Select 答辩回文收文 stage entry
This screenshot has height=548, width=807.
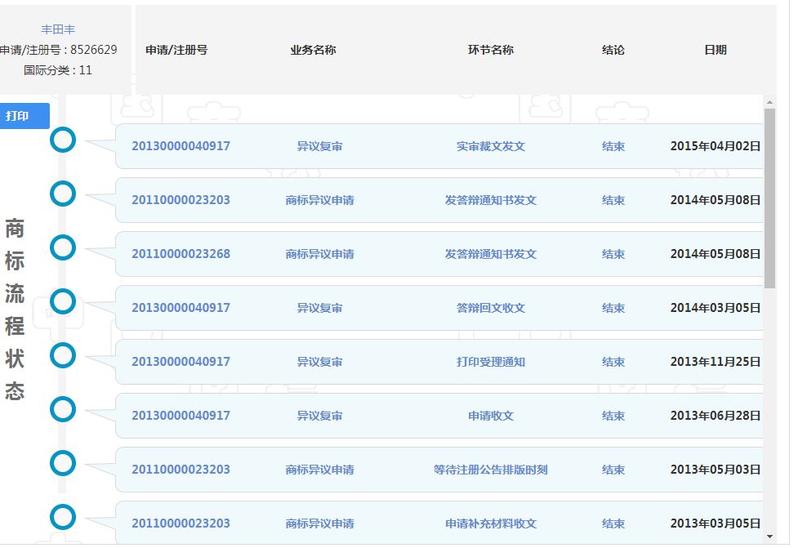pos(490,308)
